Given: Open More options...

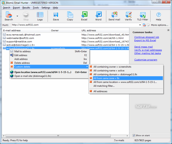Looking at the screenshot, I should (160, 25).
